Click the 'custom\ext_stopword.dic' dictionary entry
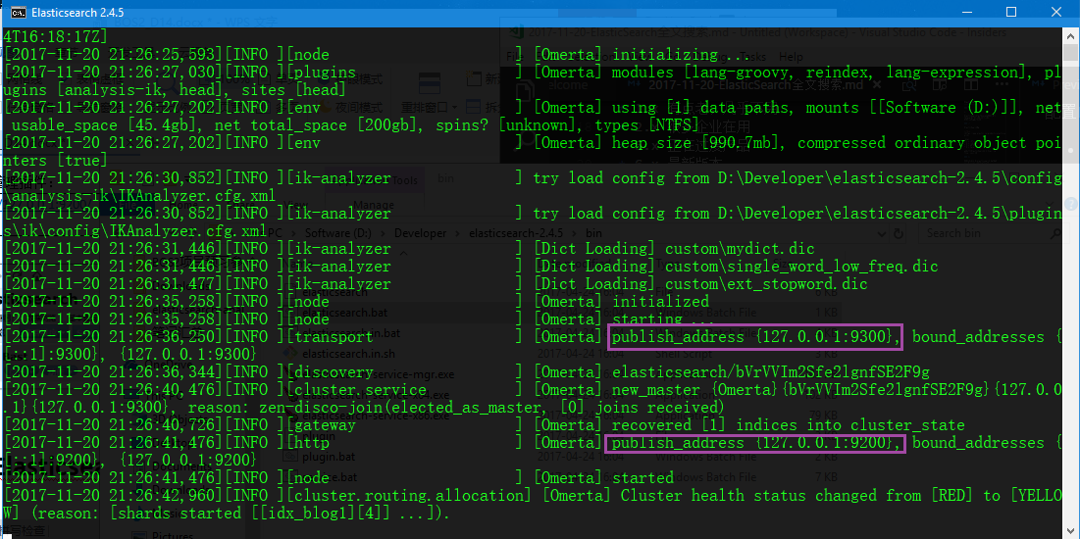Screen dimensions: 1080x539 coord(766,283)
